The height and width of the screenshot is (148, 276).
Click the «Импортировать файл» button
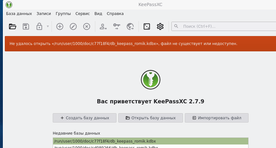point(217,118)
